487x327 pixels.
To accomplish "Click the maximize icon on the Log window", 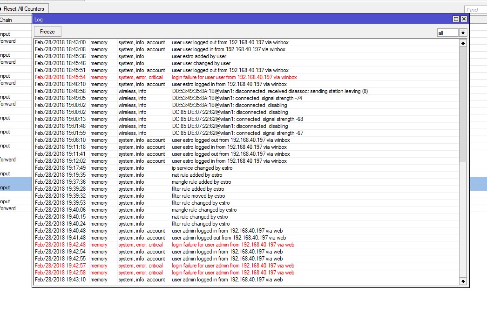I will click(x=456, y=20).
